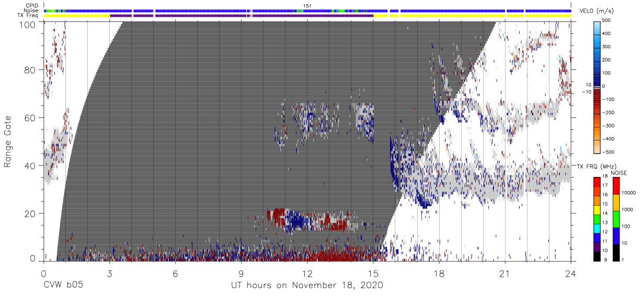Image resolution: width=642 pixels, height=296 pixels.
Task: Click the CPID label at top left
Action: click(x=32, y=6)
